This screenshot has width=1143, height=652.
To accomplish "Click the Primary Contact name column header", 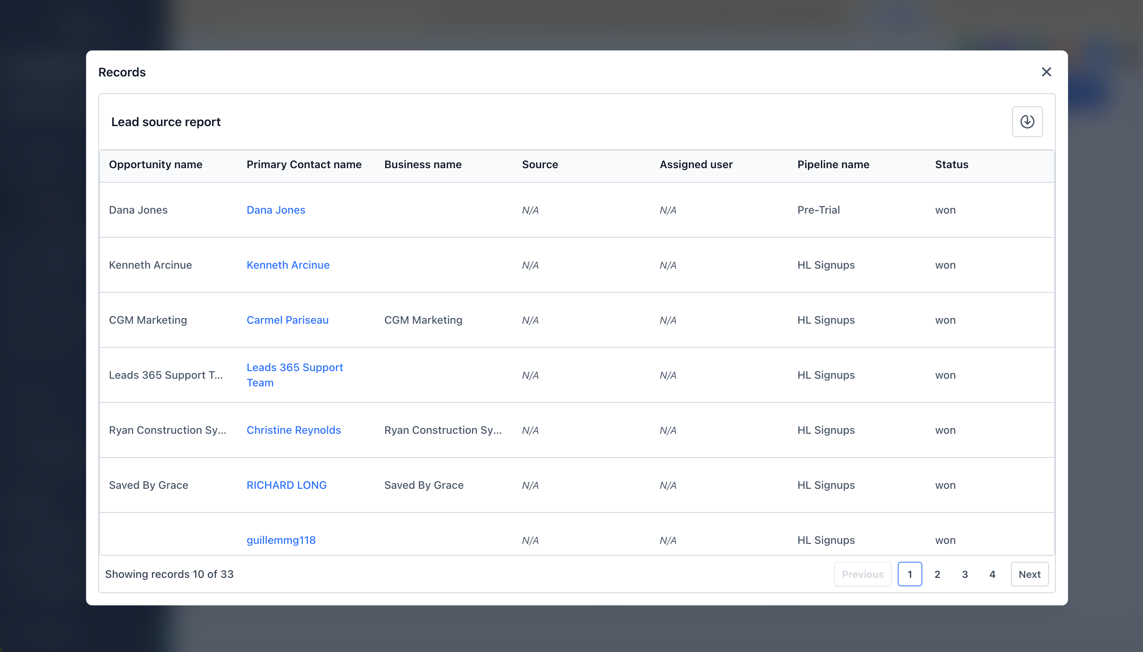I will pos(304,165).
